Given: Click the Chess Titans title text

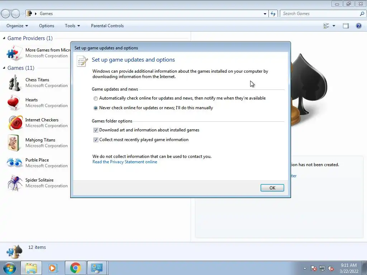Looking at the screenshot, I should [37, 80].
